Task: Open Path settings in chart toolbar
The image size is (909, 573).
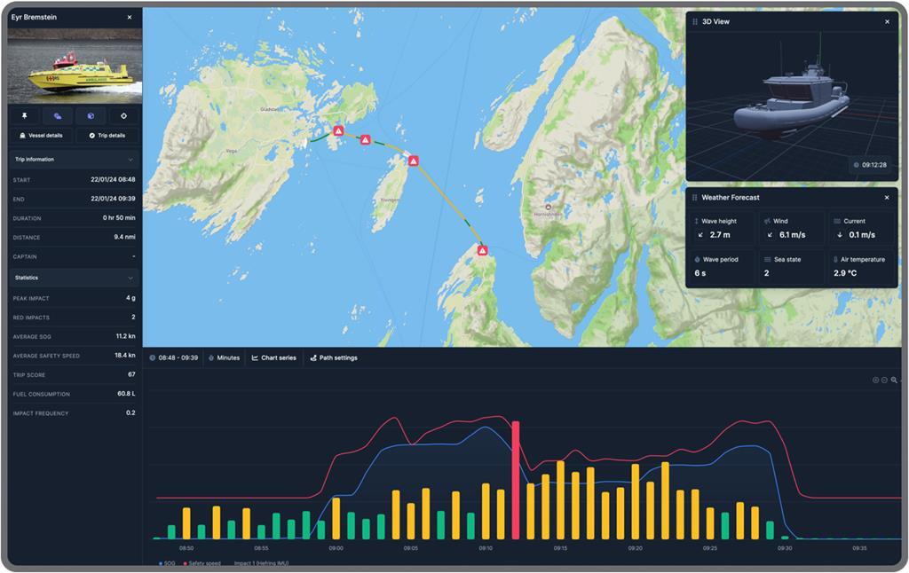Action: click(x=334, y=358)
